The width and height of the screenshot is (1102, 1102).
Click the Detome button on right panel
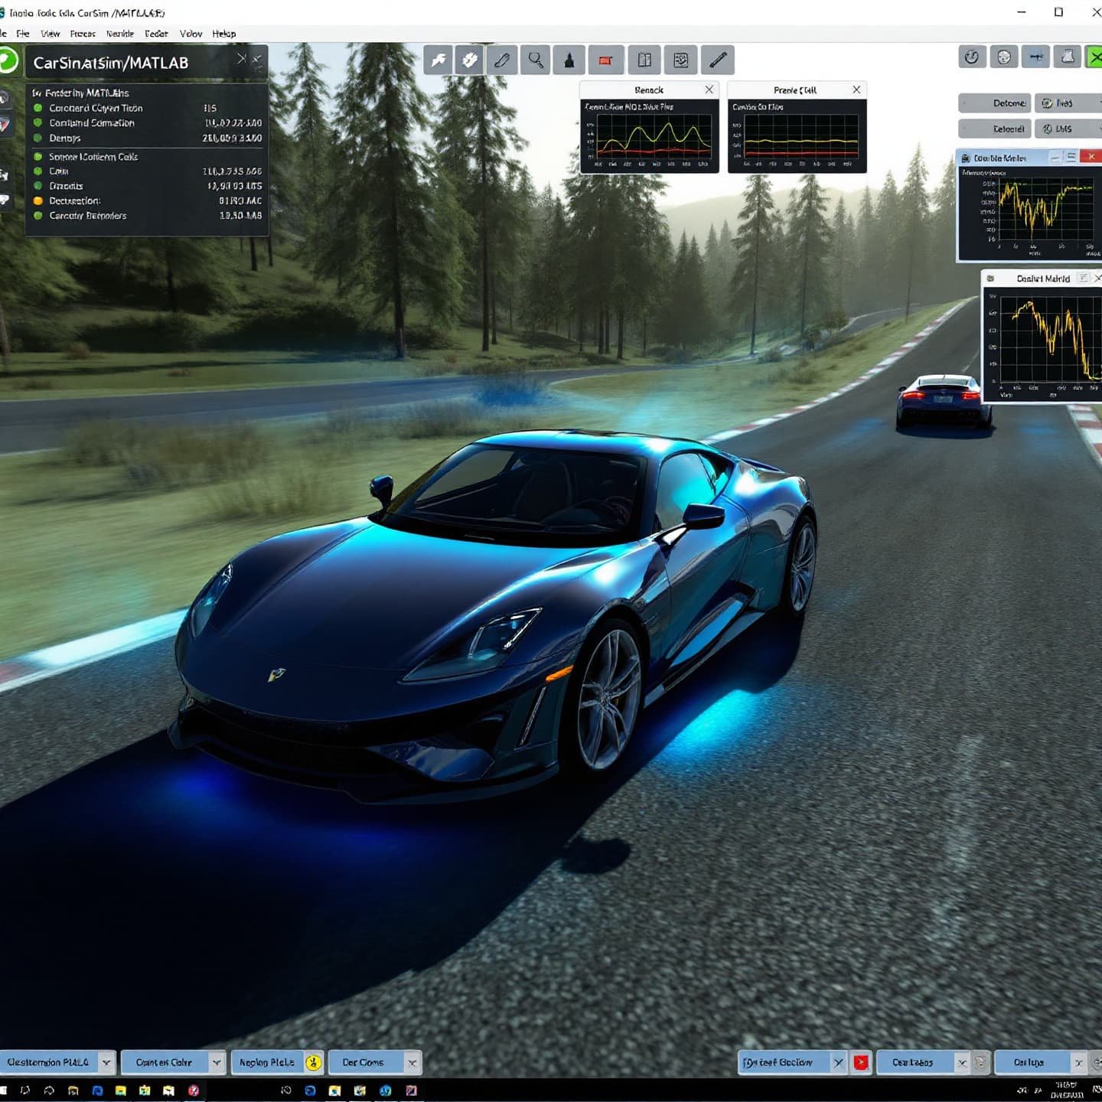click(995, 103)
